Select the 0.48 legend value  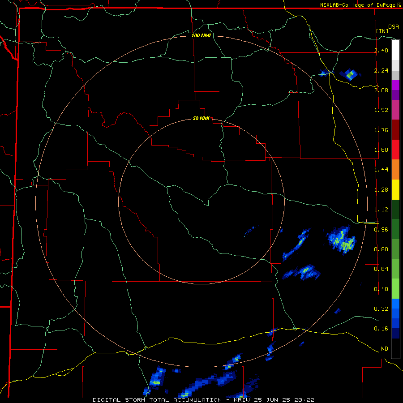tap(381, 289)
